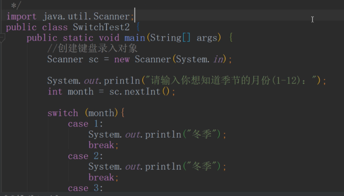Click the new keyword before Scanner constructor

point(122,59)
